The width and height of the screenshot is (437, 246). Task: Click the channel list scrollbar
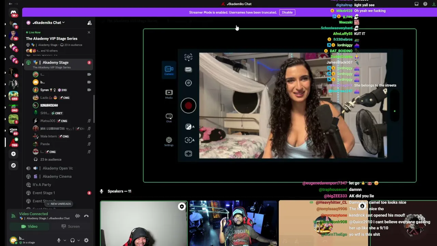[x=94, y=109]
